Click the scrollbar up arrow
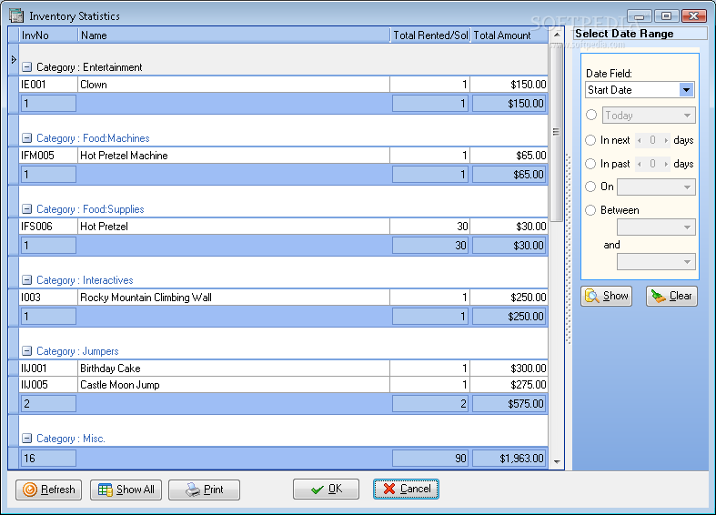Image resolution: width=716 pixels, height=515 pixels. tap(557, 35)
